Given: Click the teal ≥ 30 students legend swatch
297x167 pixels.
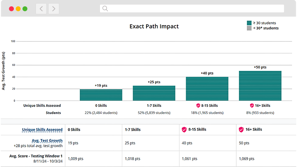Looking at the screenshot, I should (x=249, y=23).
